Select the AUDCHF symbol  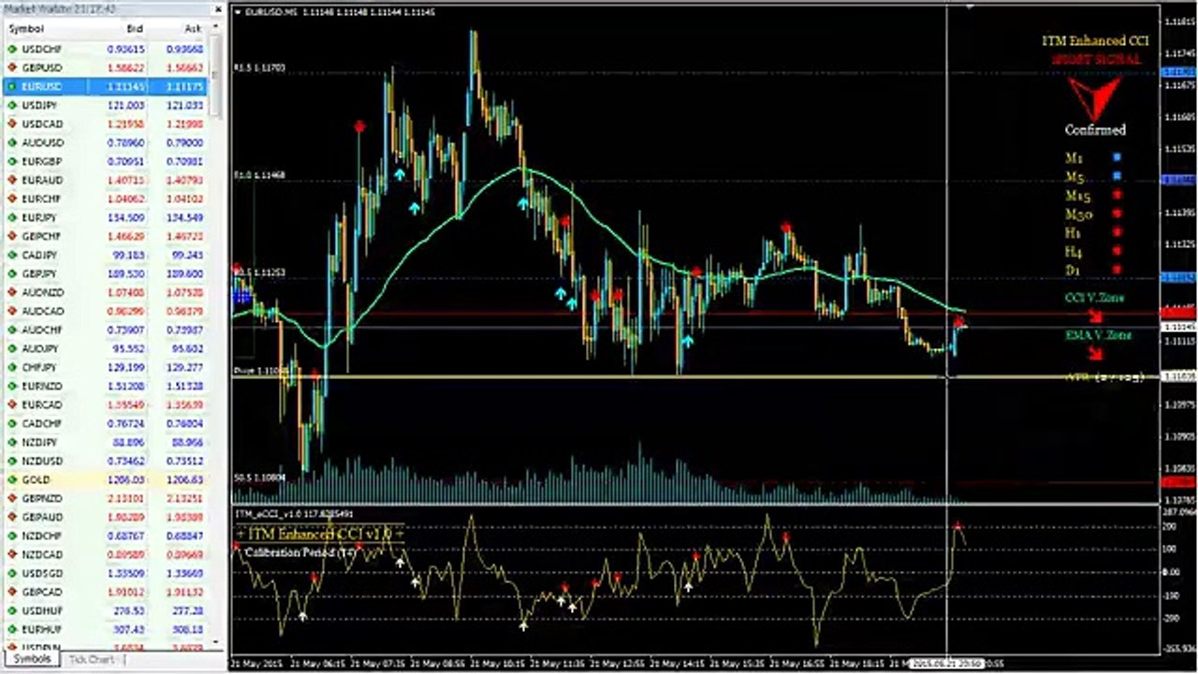(x=43, y=330)
